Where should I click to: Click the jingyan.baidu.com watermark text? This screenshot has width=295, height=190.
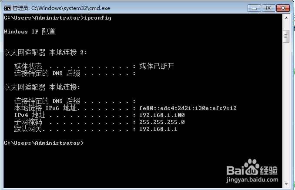tap(252, 180)
